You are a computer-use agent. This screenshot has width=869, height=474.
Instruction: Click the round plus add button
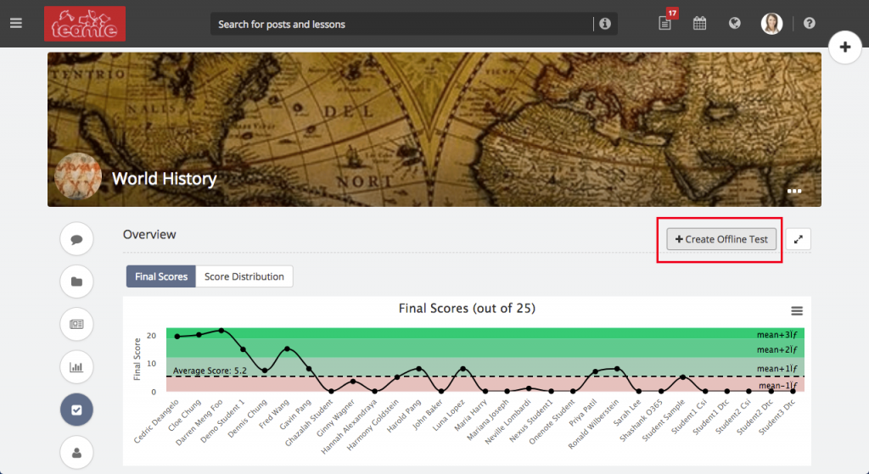[844, 47]
